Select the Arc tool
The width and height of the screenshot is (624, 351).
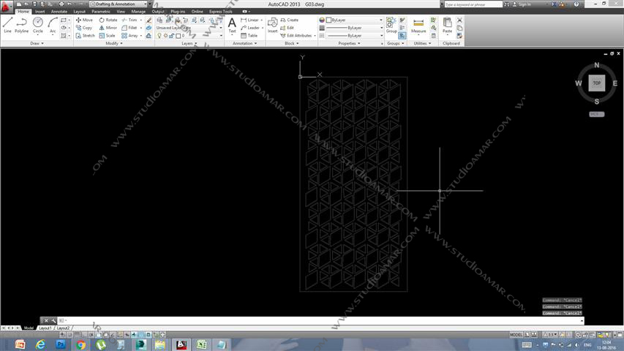pyautogui.click(x=53, y=25)
